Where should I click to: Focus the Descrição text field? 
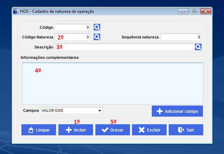pos(125,47)
